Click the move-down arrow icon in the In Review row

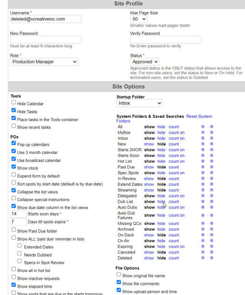(x=203, y=178)
